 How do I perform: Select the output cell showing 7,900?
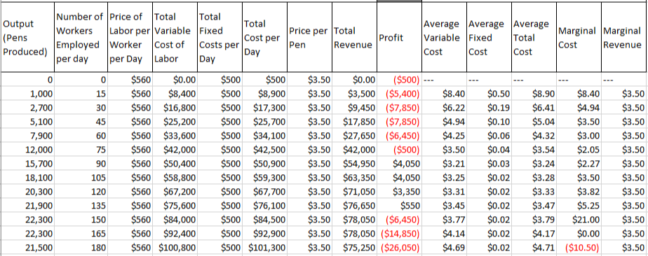tap(27, 136)
